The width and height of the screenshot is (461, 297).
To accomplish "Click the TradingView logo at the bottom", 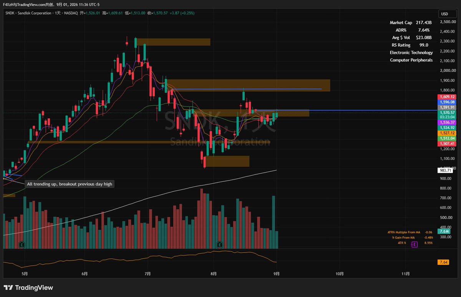I will (x=28, y=287).
